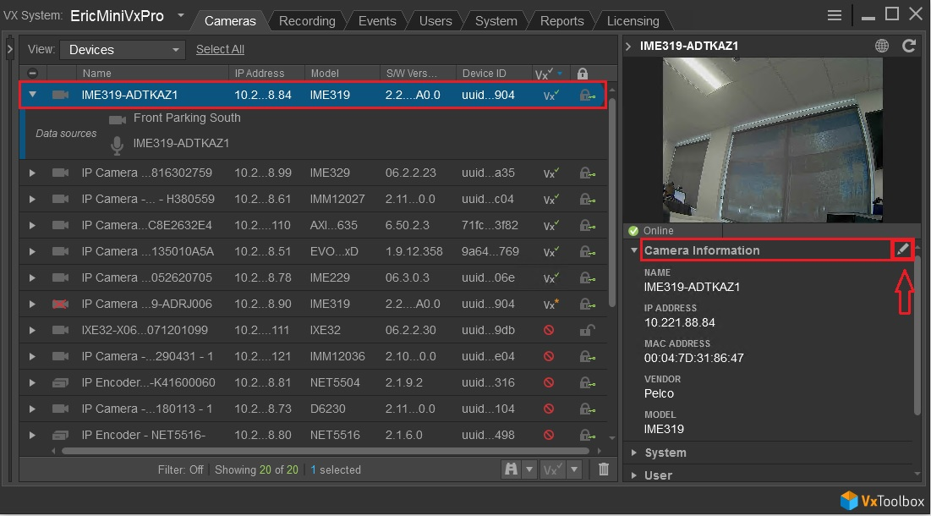Viewport: 931px width, 516px height.
Task: Expand the IP Camera ...816302759 row
Action: pyautogui.click(x=32, y=173)
